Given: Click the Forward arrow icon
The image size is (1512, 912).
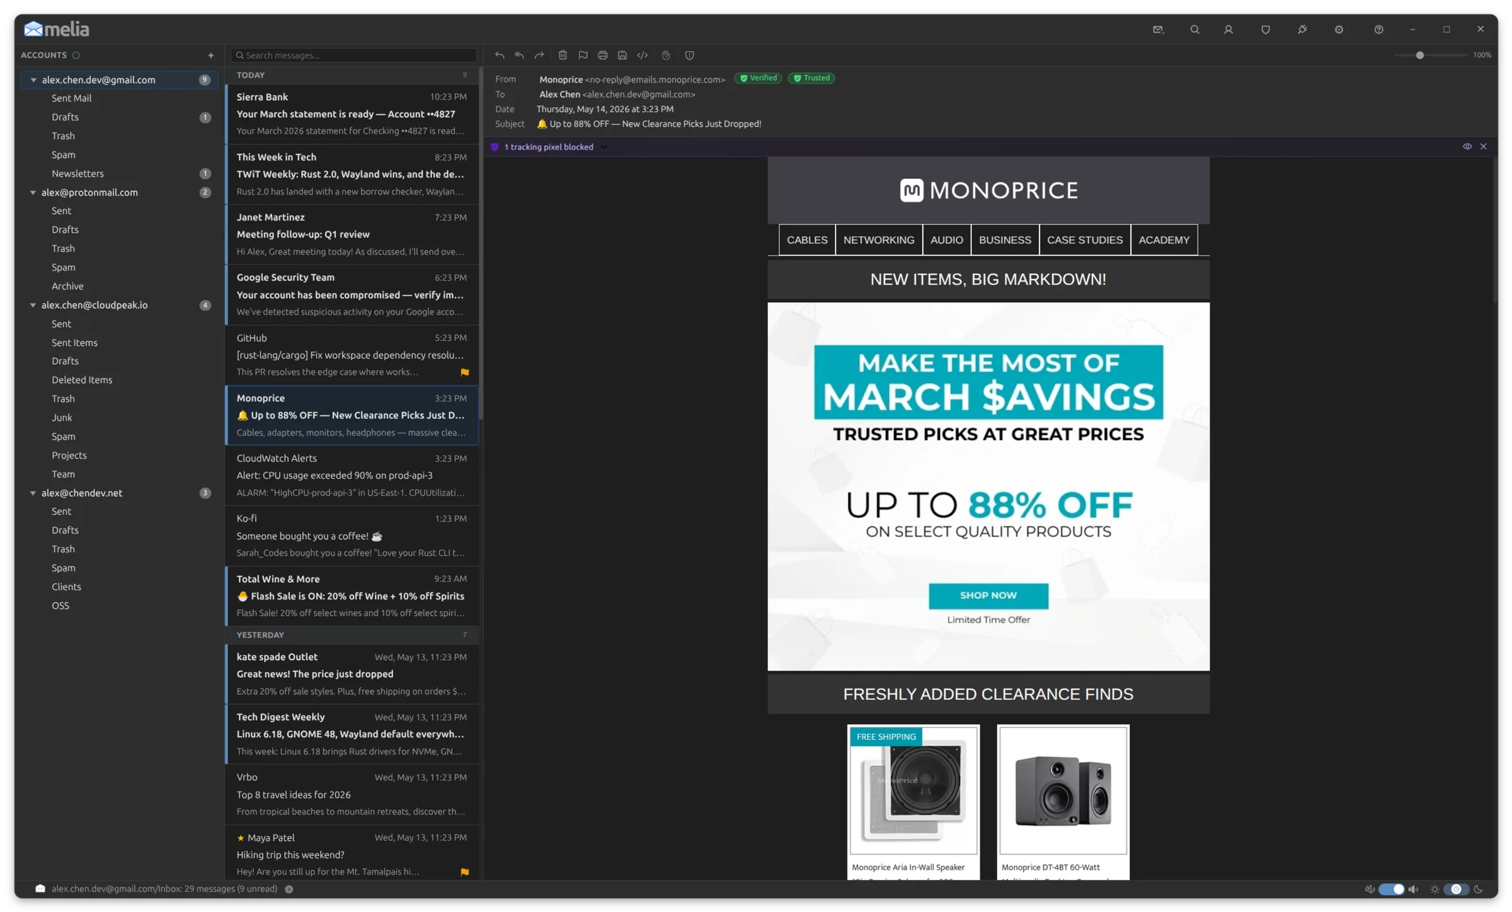Looking at the screenshot, I should (539, 55).
